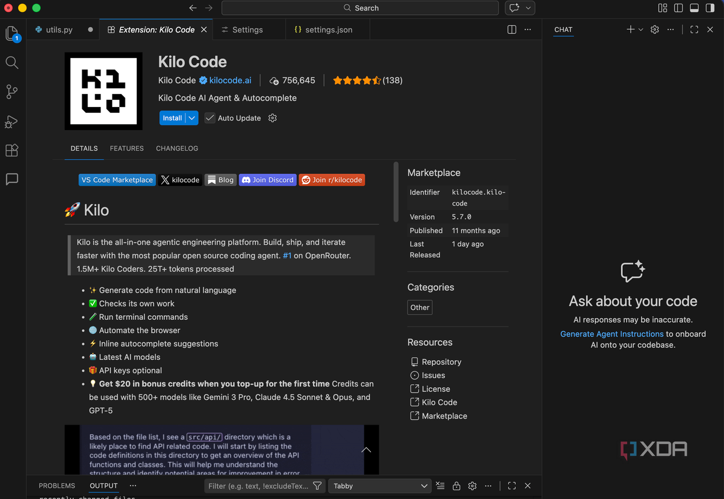This screenshot has width=724, height=499.
Task: Open the Extensions view in activity bar
Action: pyautogui.click(x=12, y=150)
